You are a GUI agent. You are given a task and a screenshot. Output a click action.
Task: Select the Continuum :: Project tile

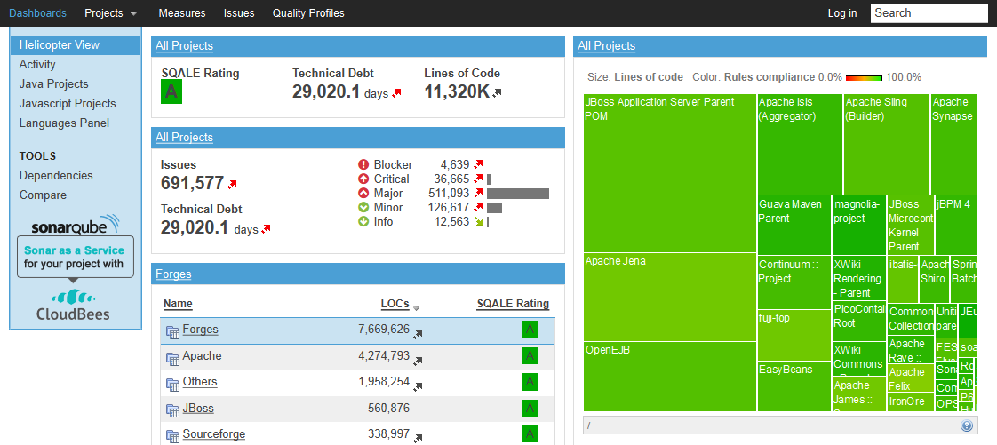794,282
